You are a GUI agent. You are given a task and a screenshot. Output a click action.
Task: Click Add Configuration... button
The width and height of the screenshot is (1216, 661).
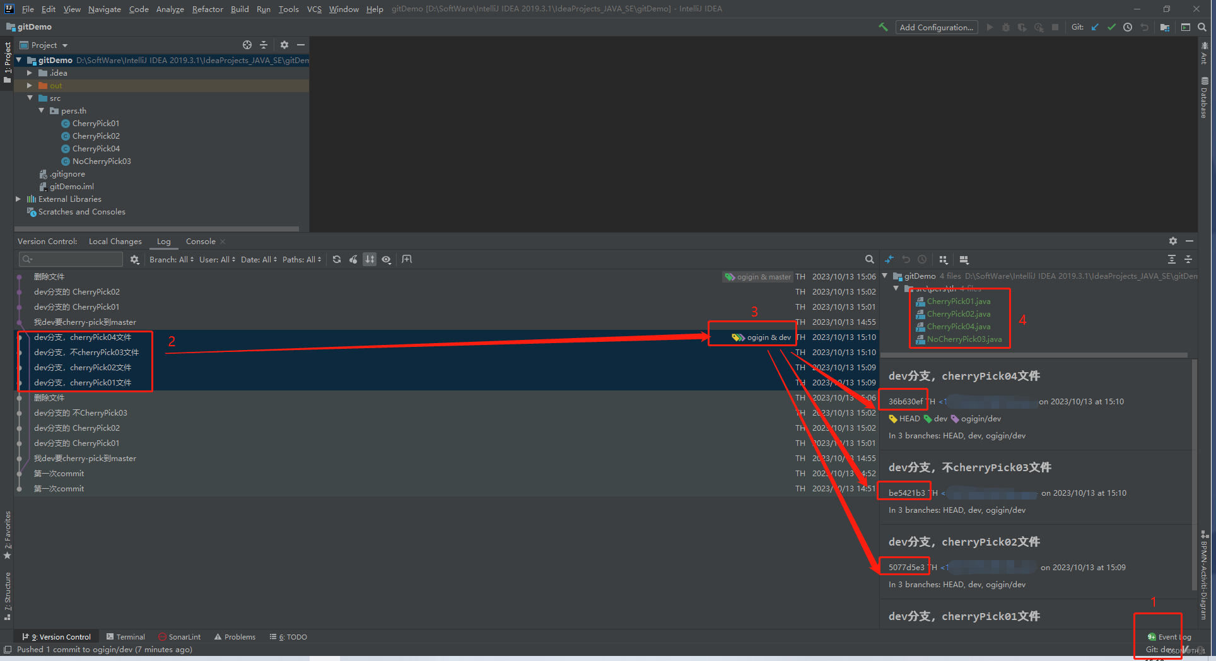[937, 27]
